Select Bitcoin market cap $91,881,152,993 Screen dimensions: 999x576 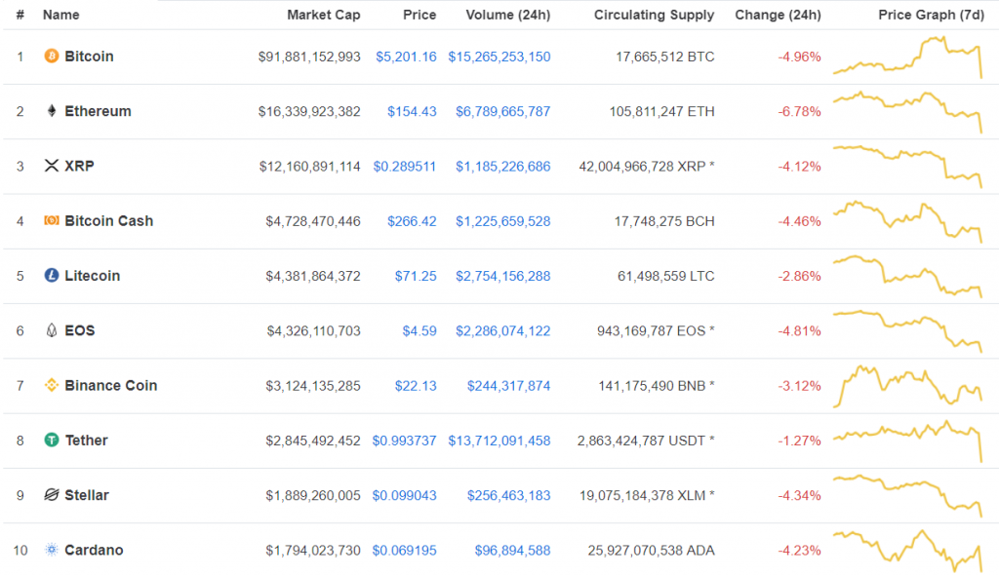309,57
